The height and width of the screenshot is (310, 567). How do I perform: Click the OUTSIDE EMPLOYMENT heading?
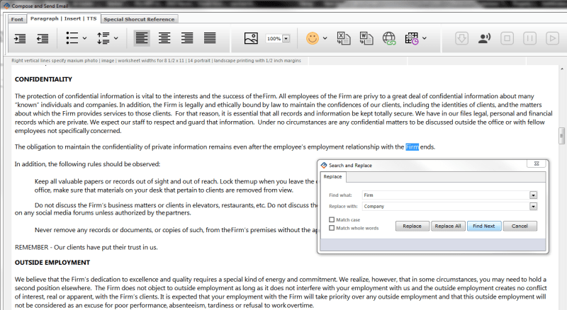(x=52, y=263)
